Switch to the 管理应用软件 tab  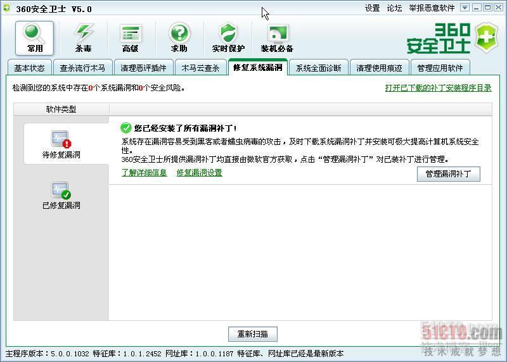click(x=440, y=68)
